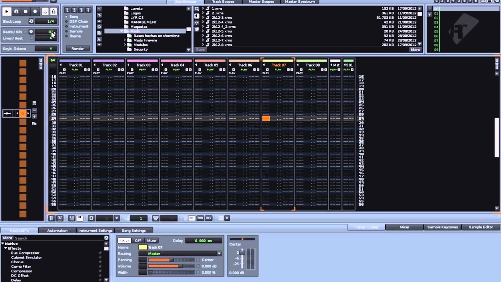Clear the effects search with X icon
Image resolution: width=501 pixels, height=282 pixels.
click(106, 238)
